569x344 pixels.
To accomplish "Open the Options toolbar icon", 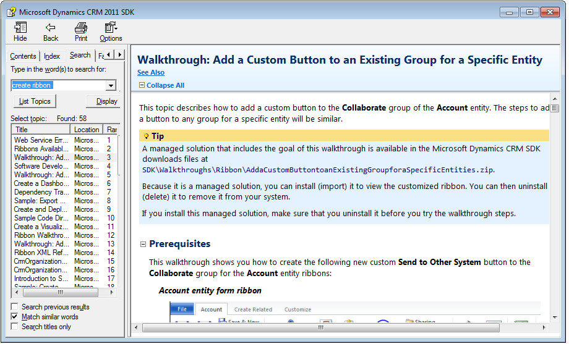I will pyautogui.click(x=111, y=28).
